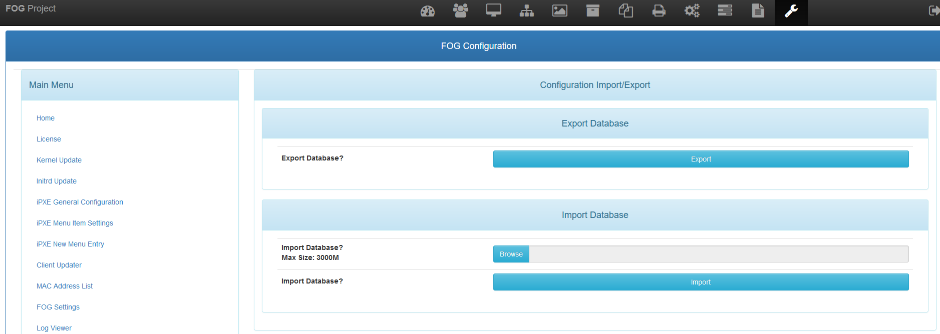
Task: Open the Hosts monitor icon
Action: tap(493, 11)
